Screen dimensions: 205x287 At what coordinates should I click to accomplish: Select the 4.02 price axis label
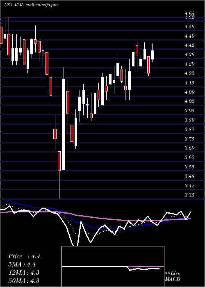pyautogui.click(x=189, y=101)
